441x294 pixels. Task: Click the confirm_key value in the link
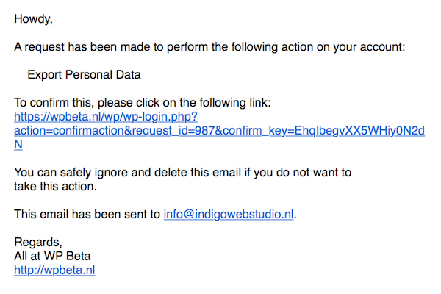359,131
